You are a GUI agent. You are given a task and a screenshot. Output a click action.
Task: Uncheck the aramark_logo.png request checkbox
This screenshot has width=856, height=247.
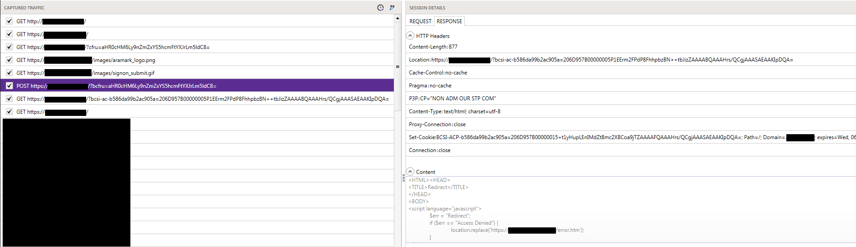[9, 60]
